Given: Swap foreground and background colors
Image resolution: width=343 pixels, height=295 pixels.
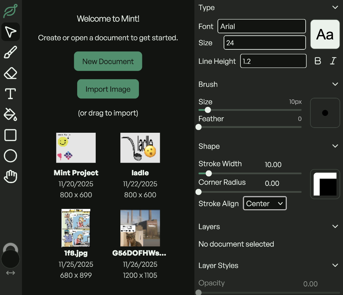Looking at the screenshot, I should [10, 273].
